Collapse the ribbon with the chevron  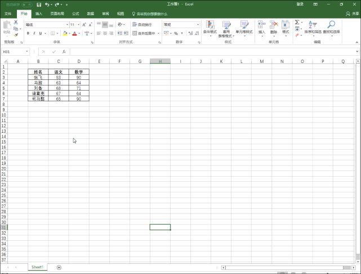pos(357,42)
